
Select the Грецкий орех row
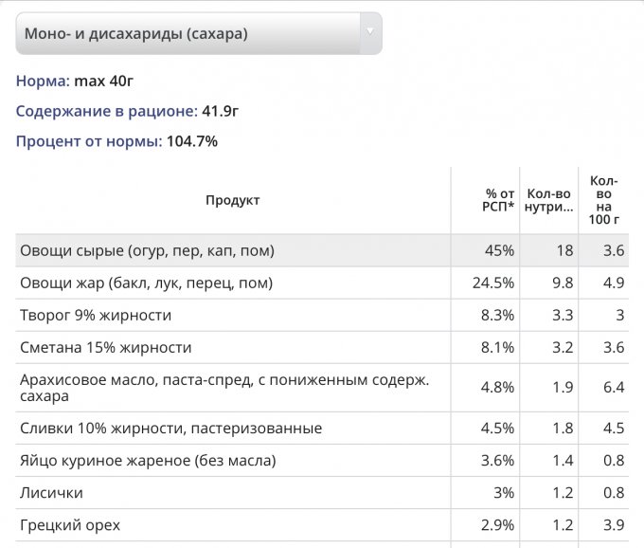(x=70, y=524)
